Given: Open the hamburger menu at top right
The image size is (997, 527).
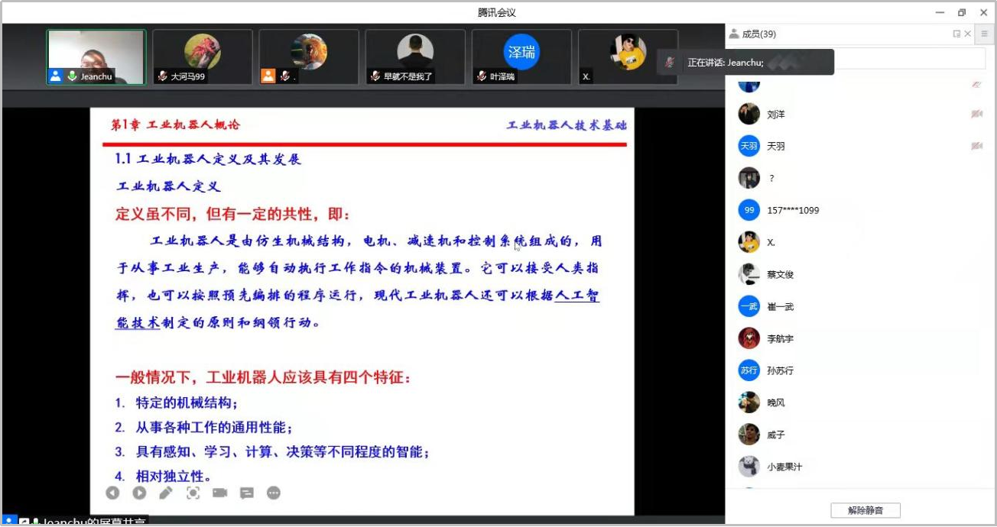Looking at the screenshot, I should click(985, 34).
